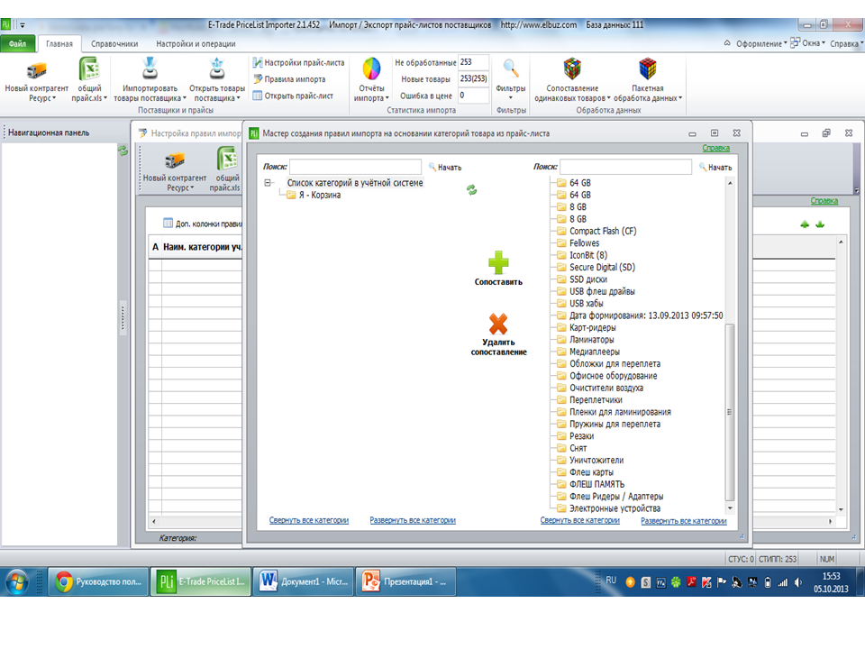Click the green up arrow in background window

[x=805, y=224]
